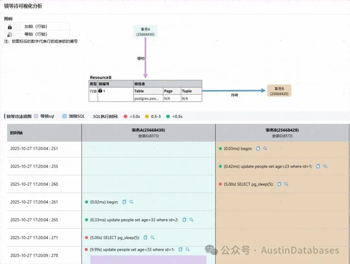Screen dimensions: 350x264
Task: Copy pg_sleep(5) SQL in the 17:20:04:271 row
Action: tap(145, 238)
